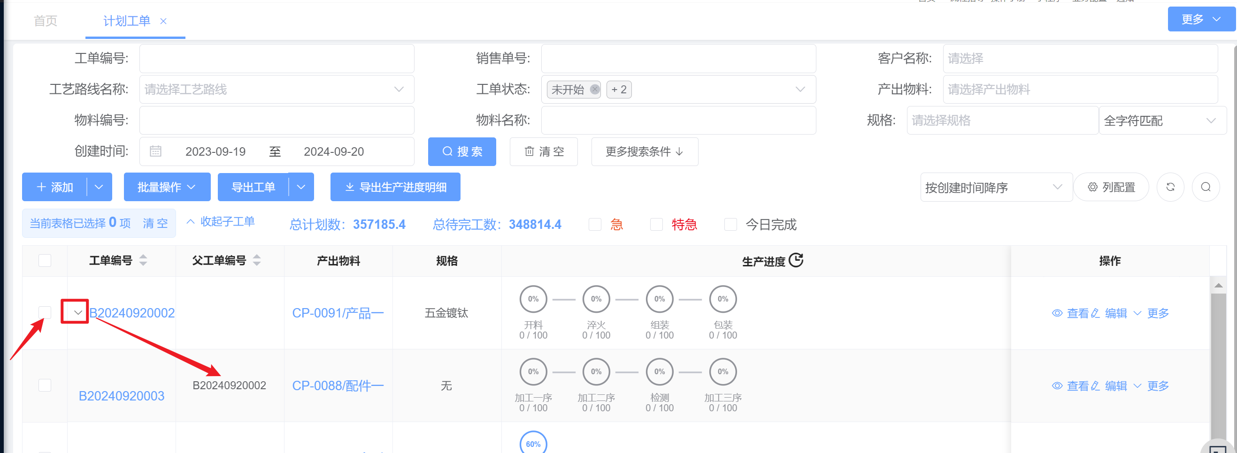
Task: Click the 销售单号 input field
Action: 678,59
